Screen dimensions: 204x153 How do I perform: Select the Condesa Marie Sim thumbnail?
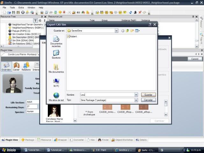coord(54,111)
